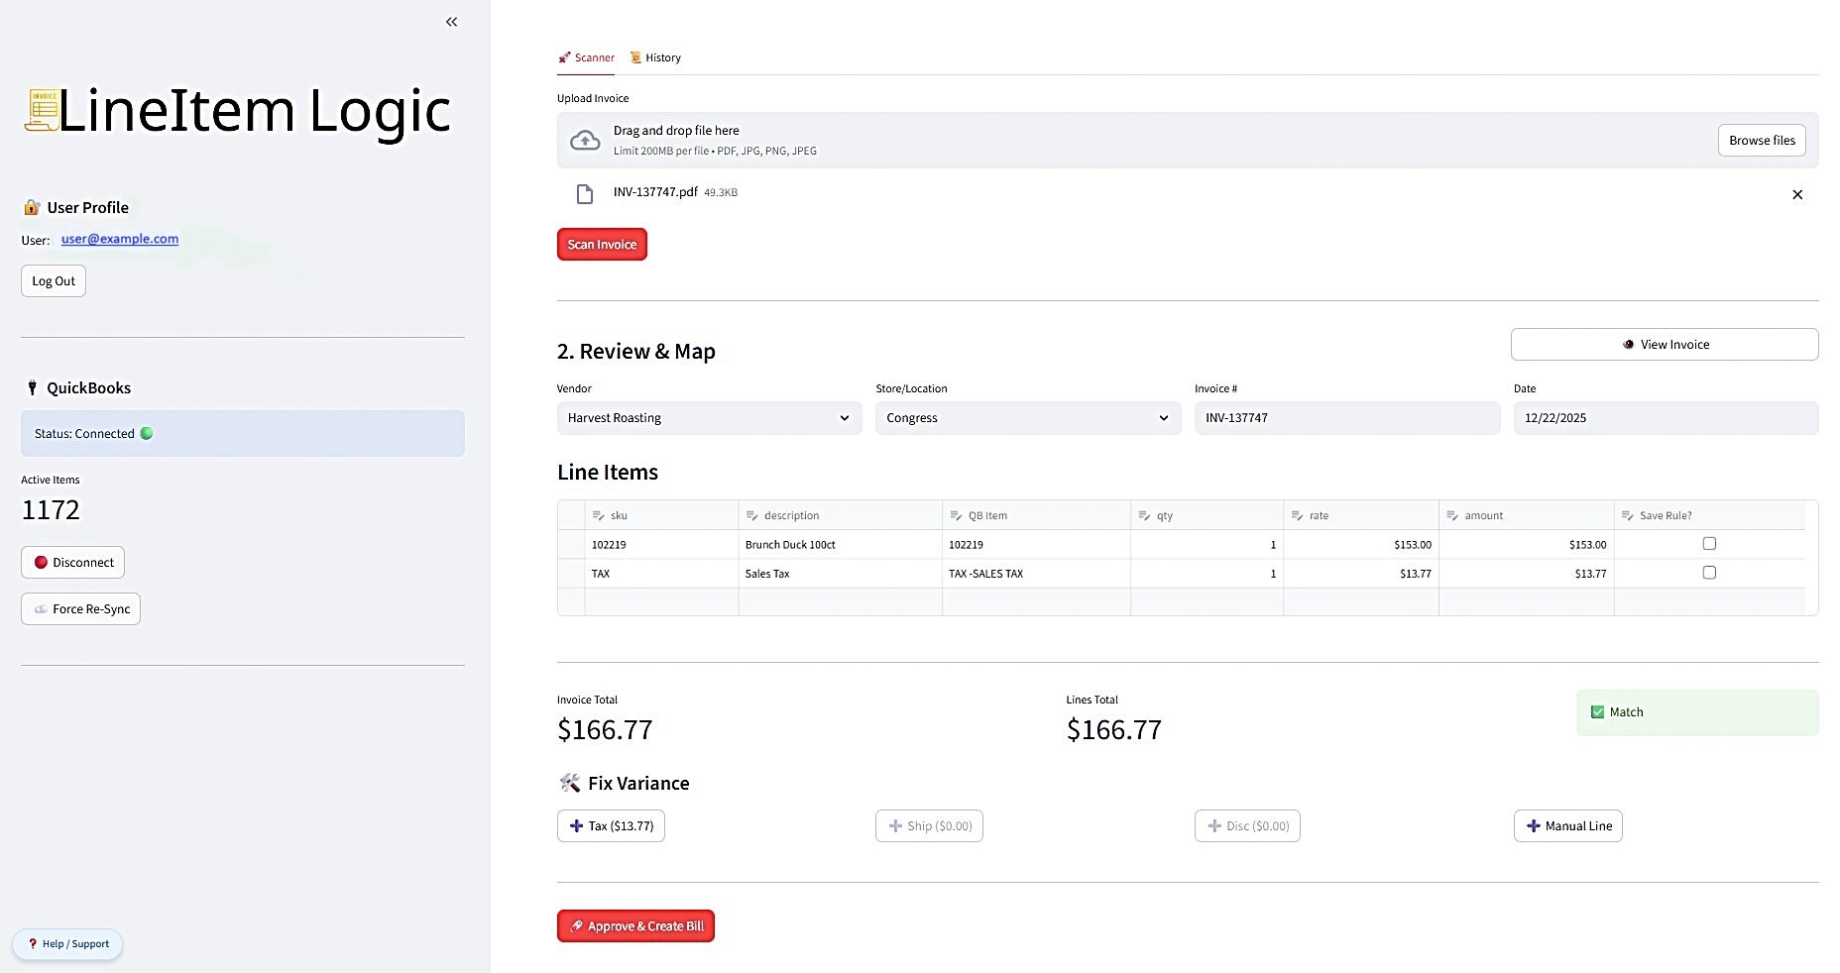Enable Save Rule for Sales Tax line
Image resolution: width=1840 pixels, height=973 pixels.
click(x=1708, y=572)
